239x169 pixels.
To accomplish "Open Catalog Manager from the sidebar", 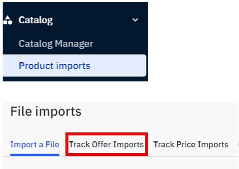I will [x=56, y=44].
